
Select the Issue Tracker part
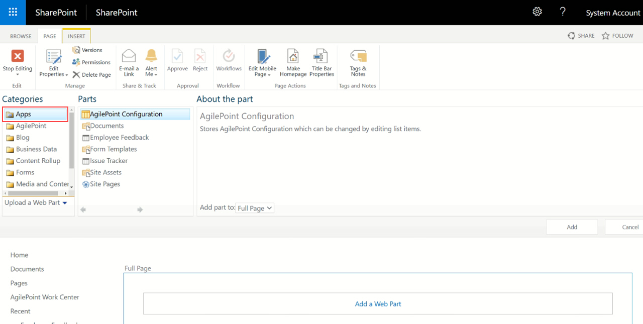105,160
